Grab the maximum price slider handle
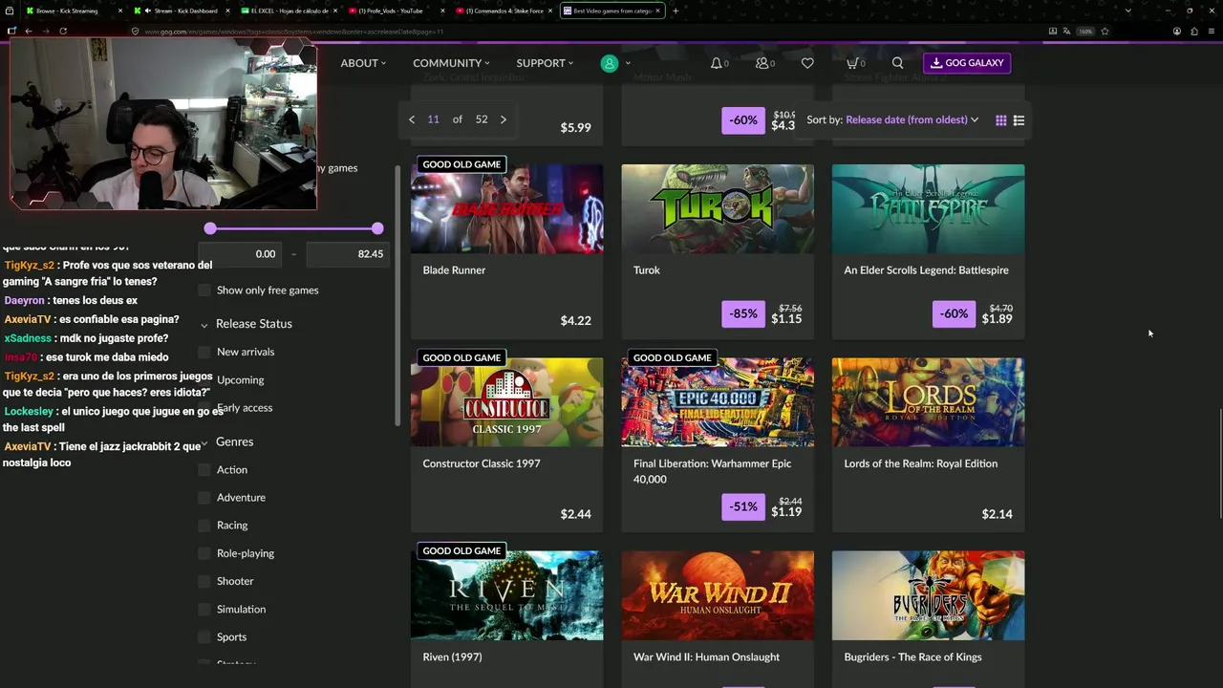Screen dimensions: 1223x688 click(x=377, y=228)
